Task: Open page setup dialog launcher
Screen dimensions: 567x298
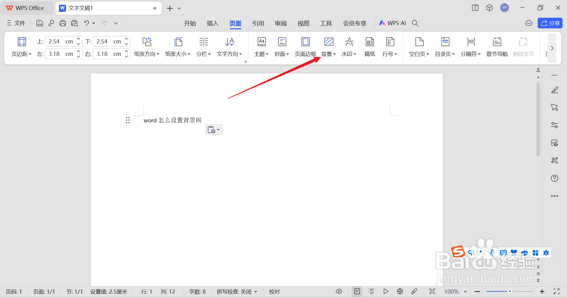Action: pos(245,61)
